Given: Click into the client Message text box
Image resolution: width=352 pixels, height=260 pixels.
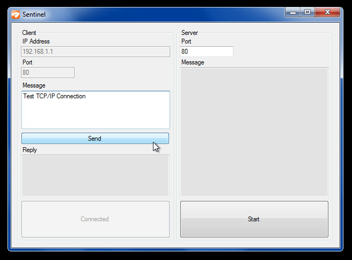Looking at the screenshot, I should point(96,110).
